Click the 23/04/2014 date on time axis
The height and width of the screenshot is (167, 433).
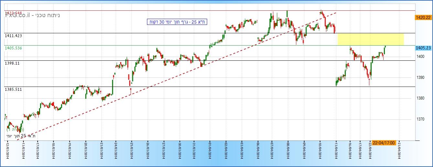(399, 152)
